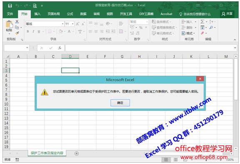Viewport: 240px width, 164px height.
Task: Open the 文件 (File) tab
Action: click(x=10, y=14)
